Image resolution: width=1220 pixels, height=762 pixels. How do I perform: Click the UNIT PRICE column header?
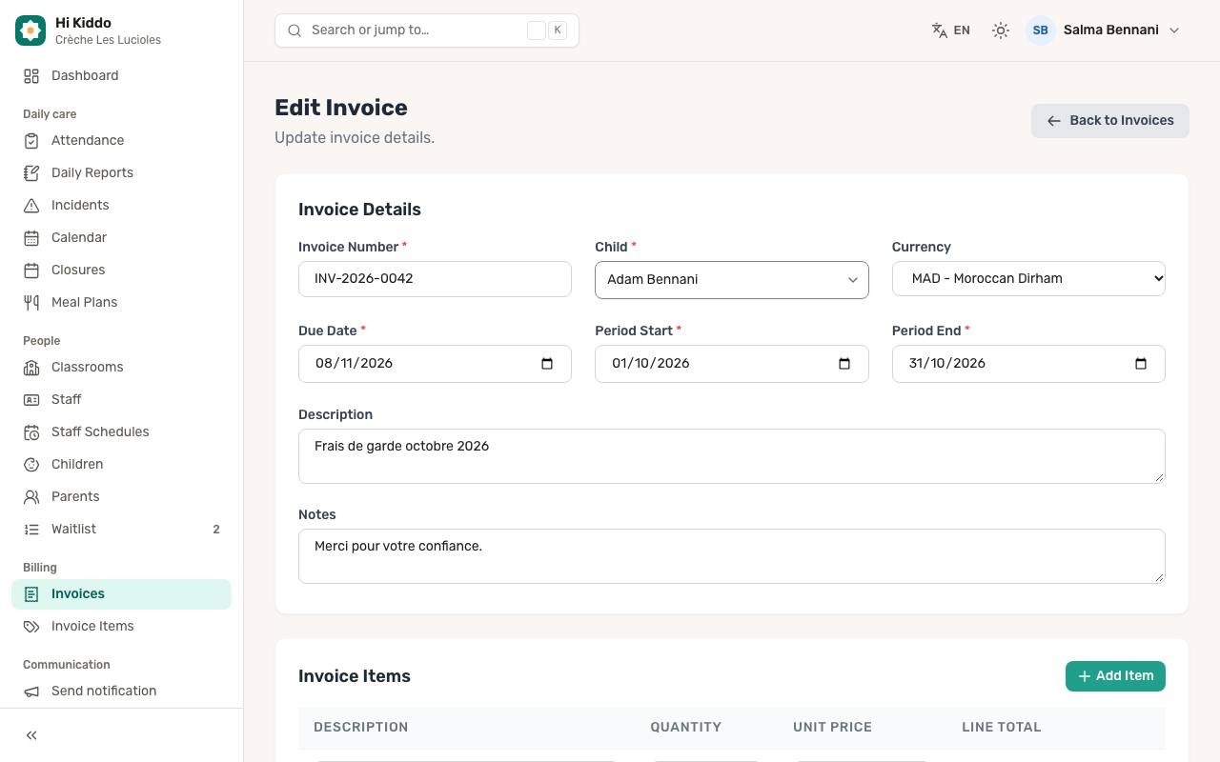click(832, 727)
